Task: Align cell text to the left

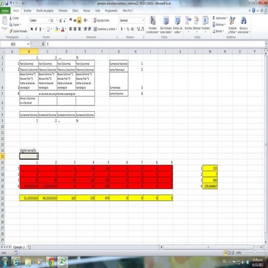Action: 71,29
